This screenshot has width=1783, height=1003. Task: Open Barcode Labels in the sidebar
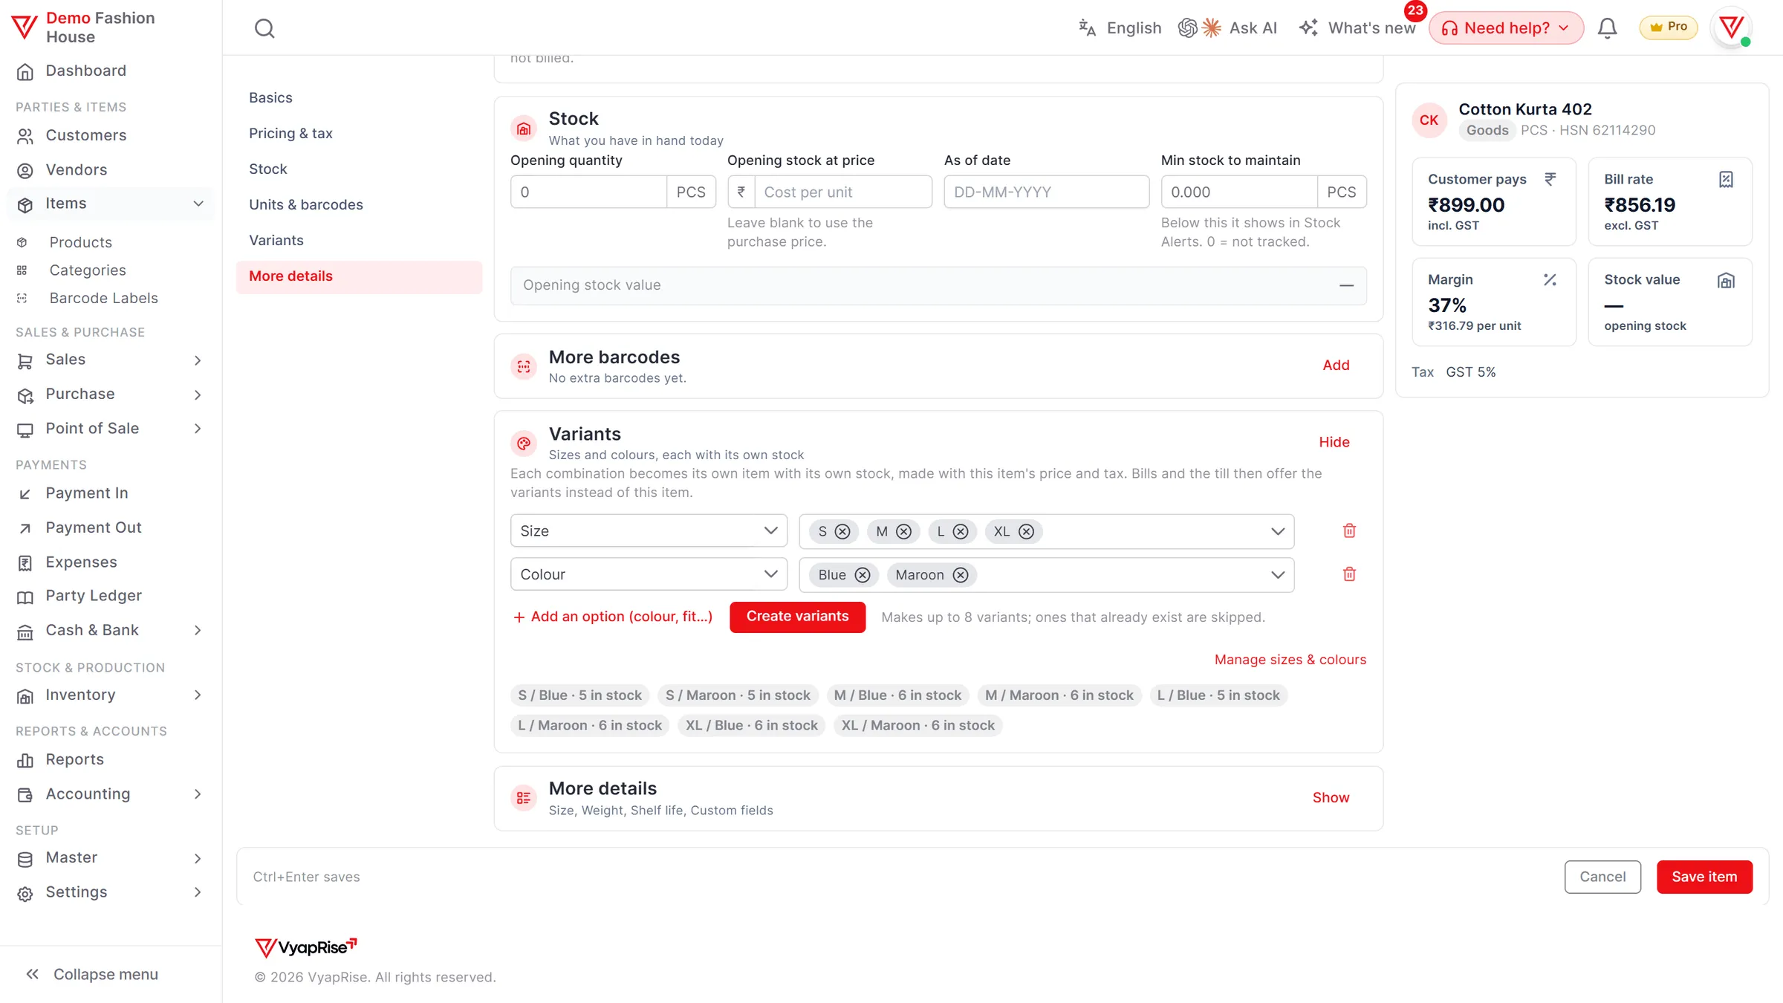pos(103,298)
